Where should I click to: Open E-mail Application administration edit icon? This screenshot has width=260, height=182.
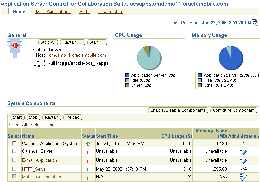[243, 160]
